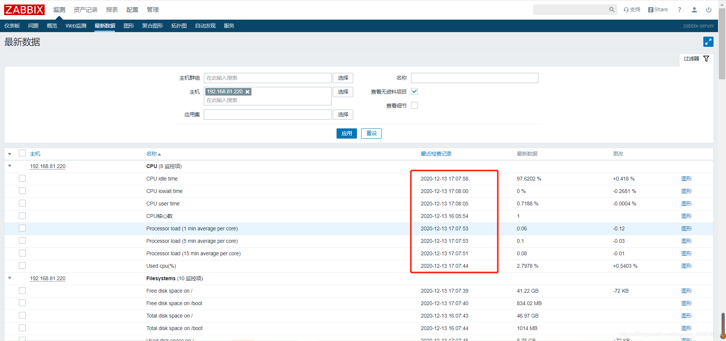The height and width of the screenshot is (341, 726).
Task: Open host 192.168.81.220 in CPU group
Action: [48, 166]
